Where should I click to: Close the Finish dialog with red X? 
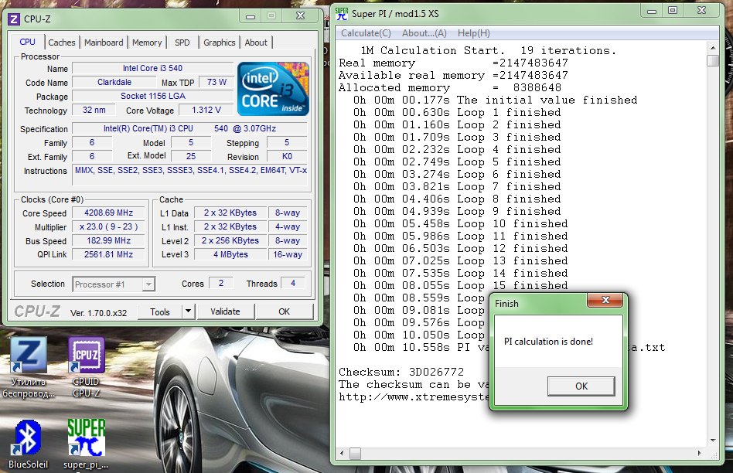tap(605, 300)
